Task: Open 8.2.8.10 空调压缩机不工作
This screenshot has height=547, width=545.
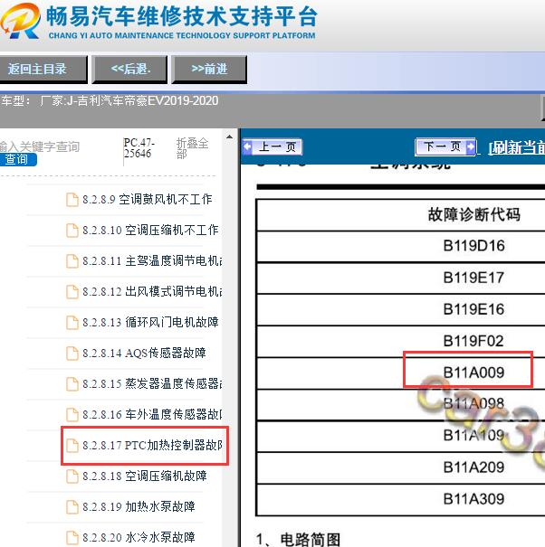Action: (x=150, y=231)
